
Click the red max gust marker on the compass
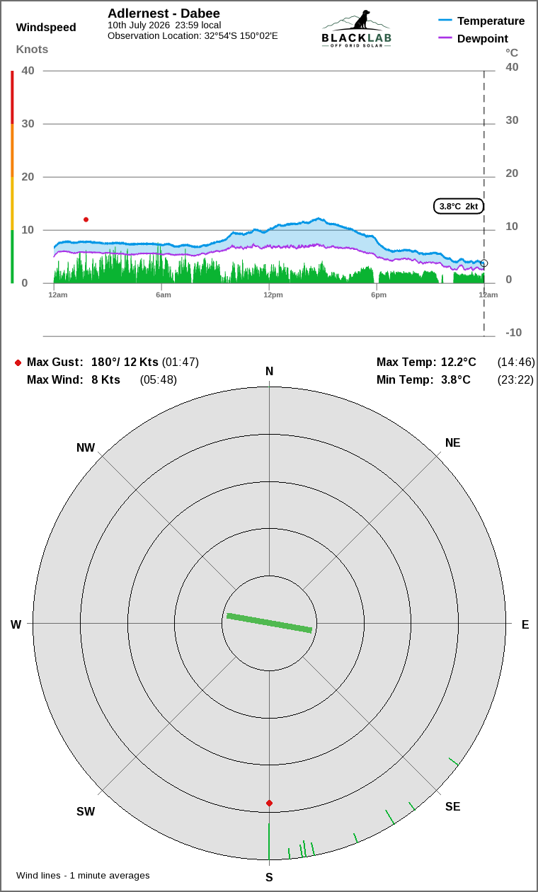269,803
